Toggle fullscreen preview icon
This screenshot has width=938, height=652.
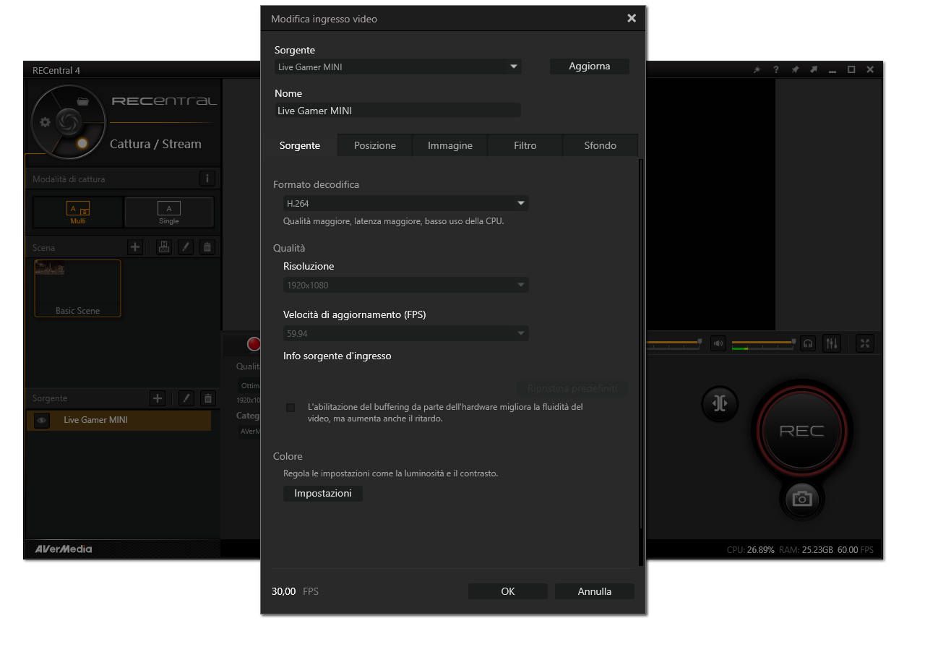tap(865, 343)
